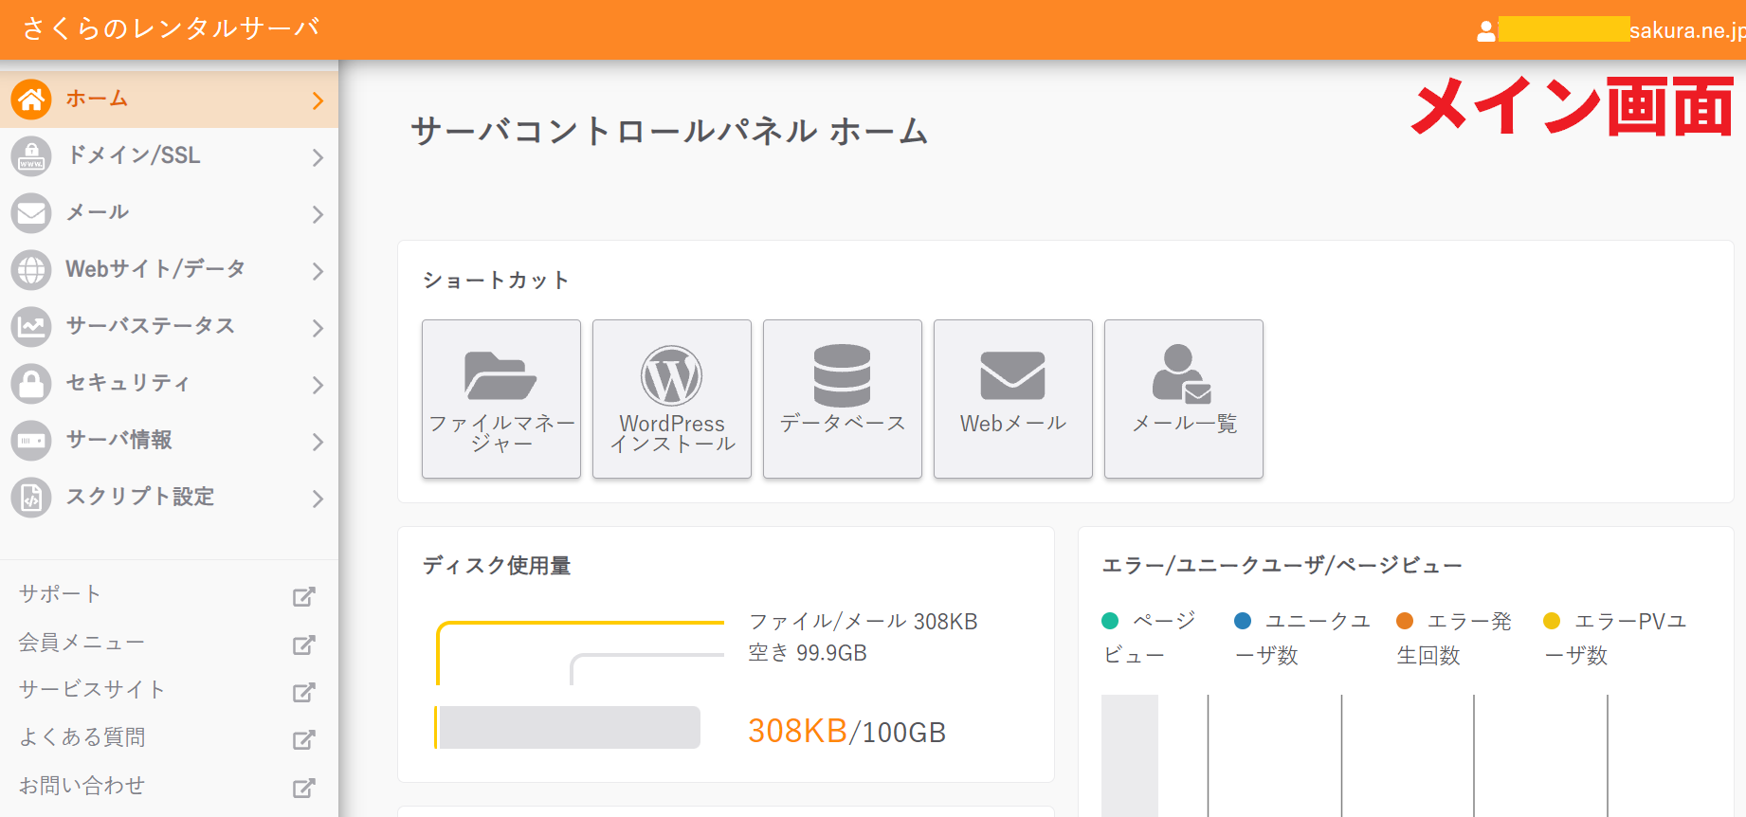Expand the メール menu chevron
Screen dimensions: 1746x817
318,214
